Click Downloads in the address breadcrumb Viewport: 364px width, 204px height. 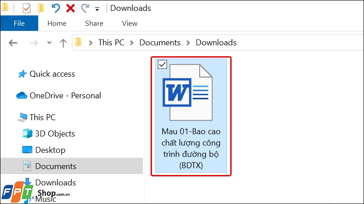(216, 43)
